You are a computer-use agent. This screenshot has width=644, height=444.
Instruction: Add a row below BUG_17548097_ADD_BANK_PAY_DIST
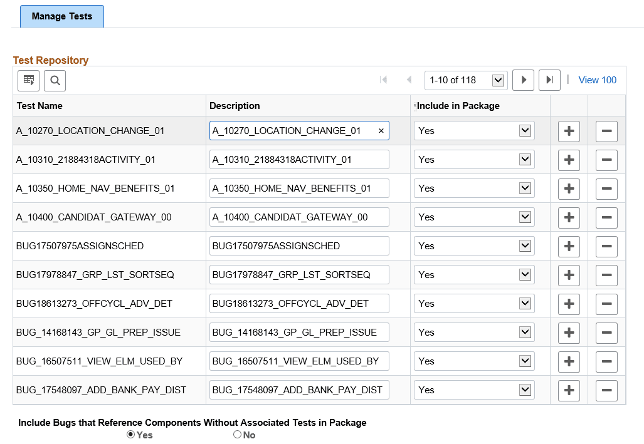568,390
